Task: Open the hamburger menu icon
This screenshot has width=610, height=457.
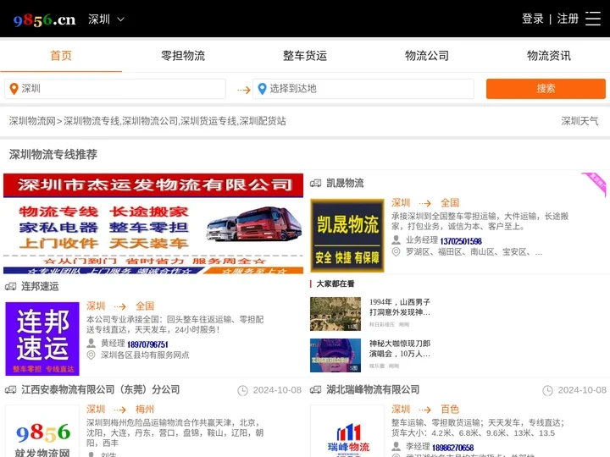Action: click(x=593, y=19)
